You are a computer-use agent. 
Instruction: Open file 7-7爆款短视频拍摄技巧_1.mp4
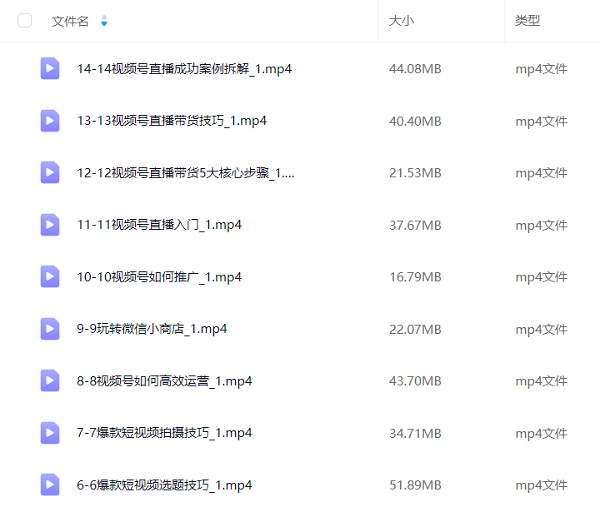point(164,433)
